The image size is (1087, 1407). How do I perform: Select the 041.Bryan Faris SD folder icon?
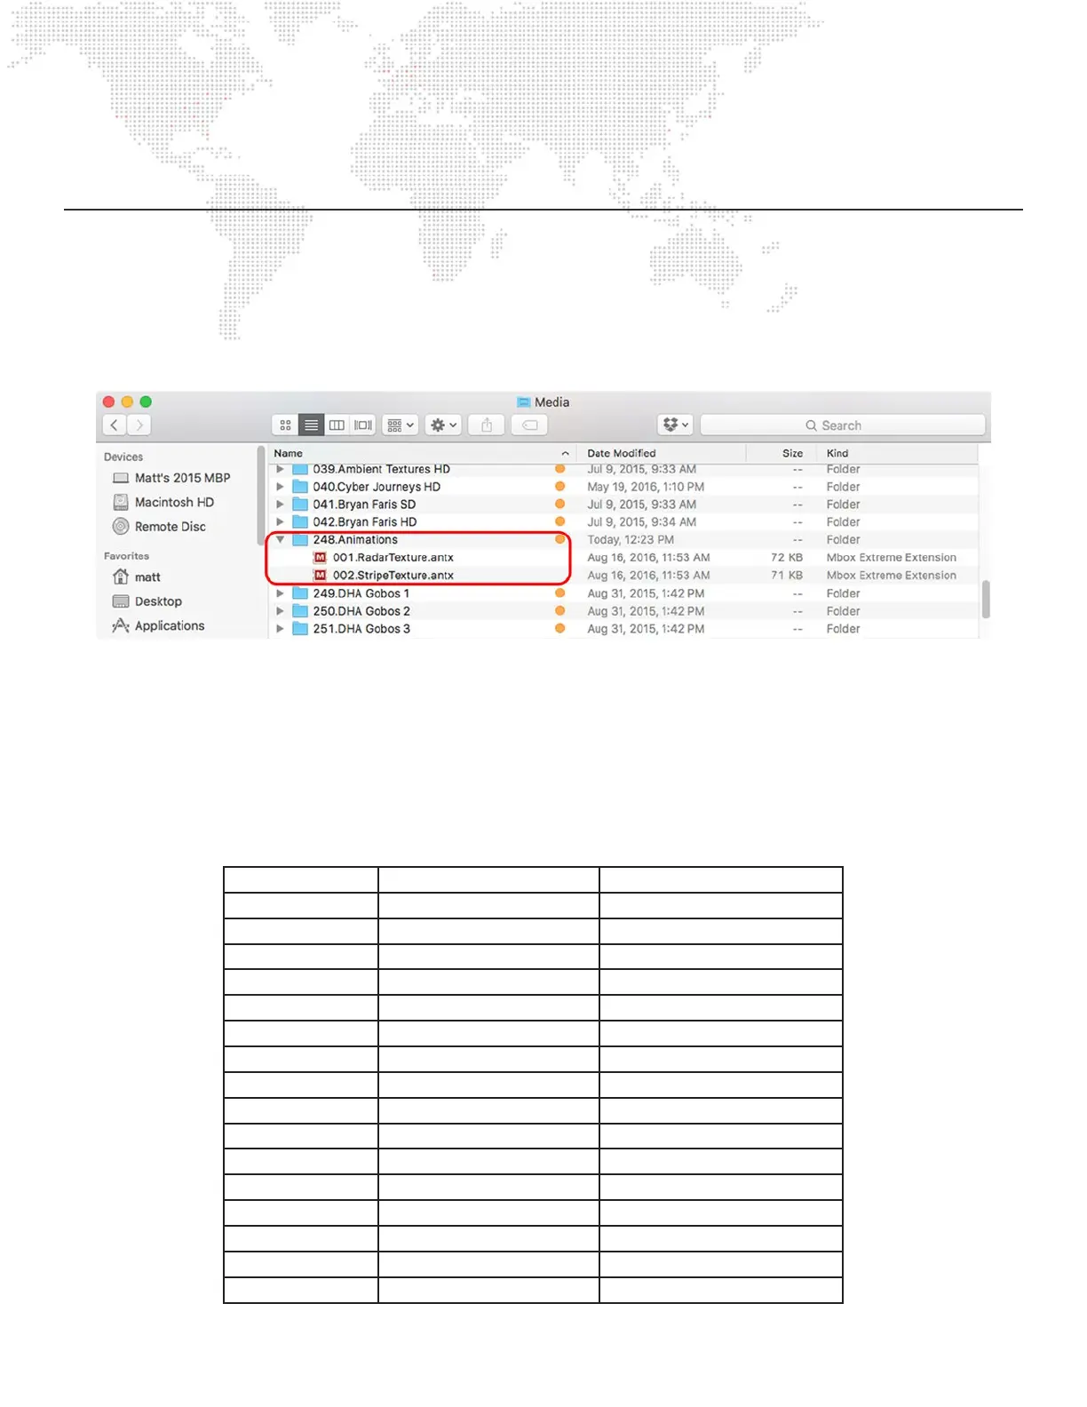click(x=300, y=505)
